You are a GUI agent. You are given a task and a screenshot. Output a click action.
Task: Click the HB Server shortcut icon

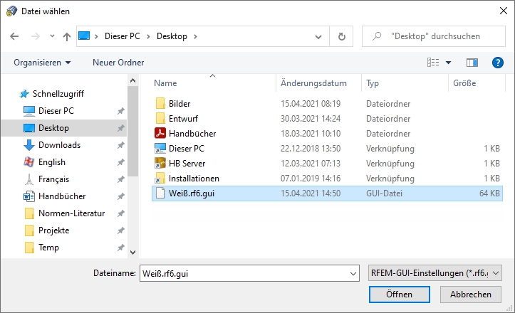[x=160, y=163]
